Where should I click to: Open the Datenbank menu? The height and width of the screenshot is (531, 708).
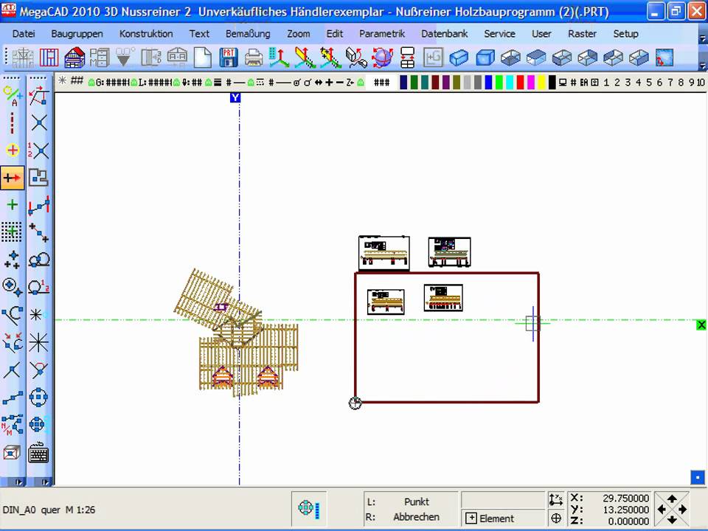pos(444,34)
